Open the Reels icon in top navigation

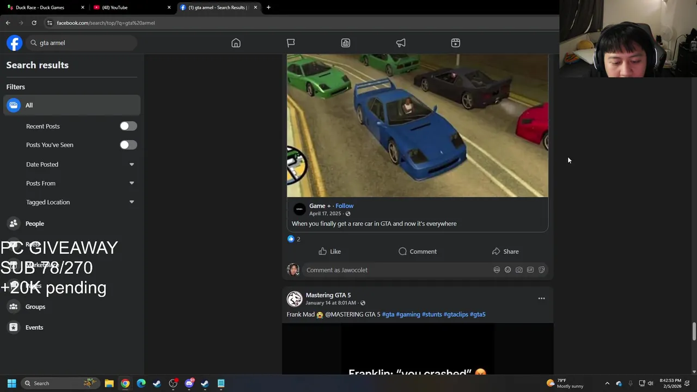pos(456,43)
